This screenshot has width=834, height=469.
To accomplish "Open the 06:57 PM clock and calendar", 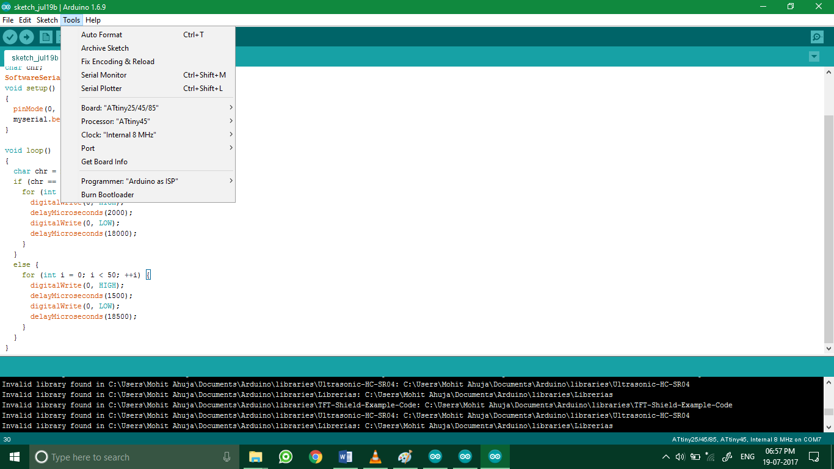I will [781, 457].
